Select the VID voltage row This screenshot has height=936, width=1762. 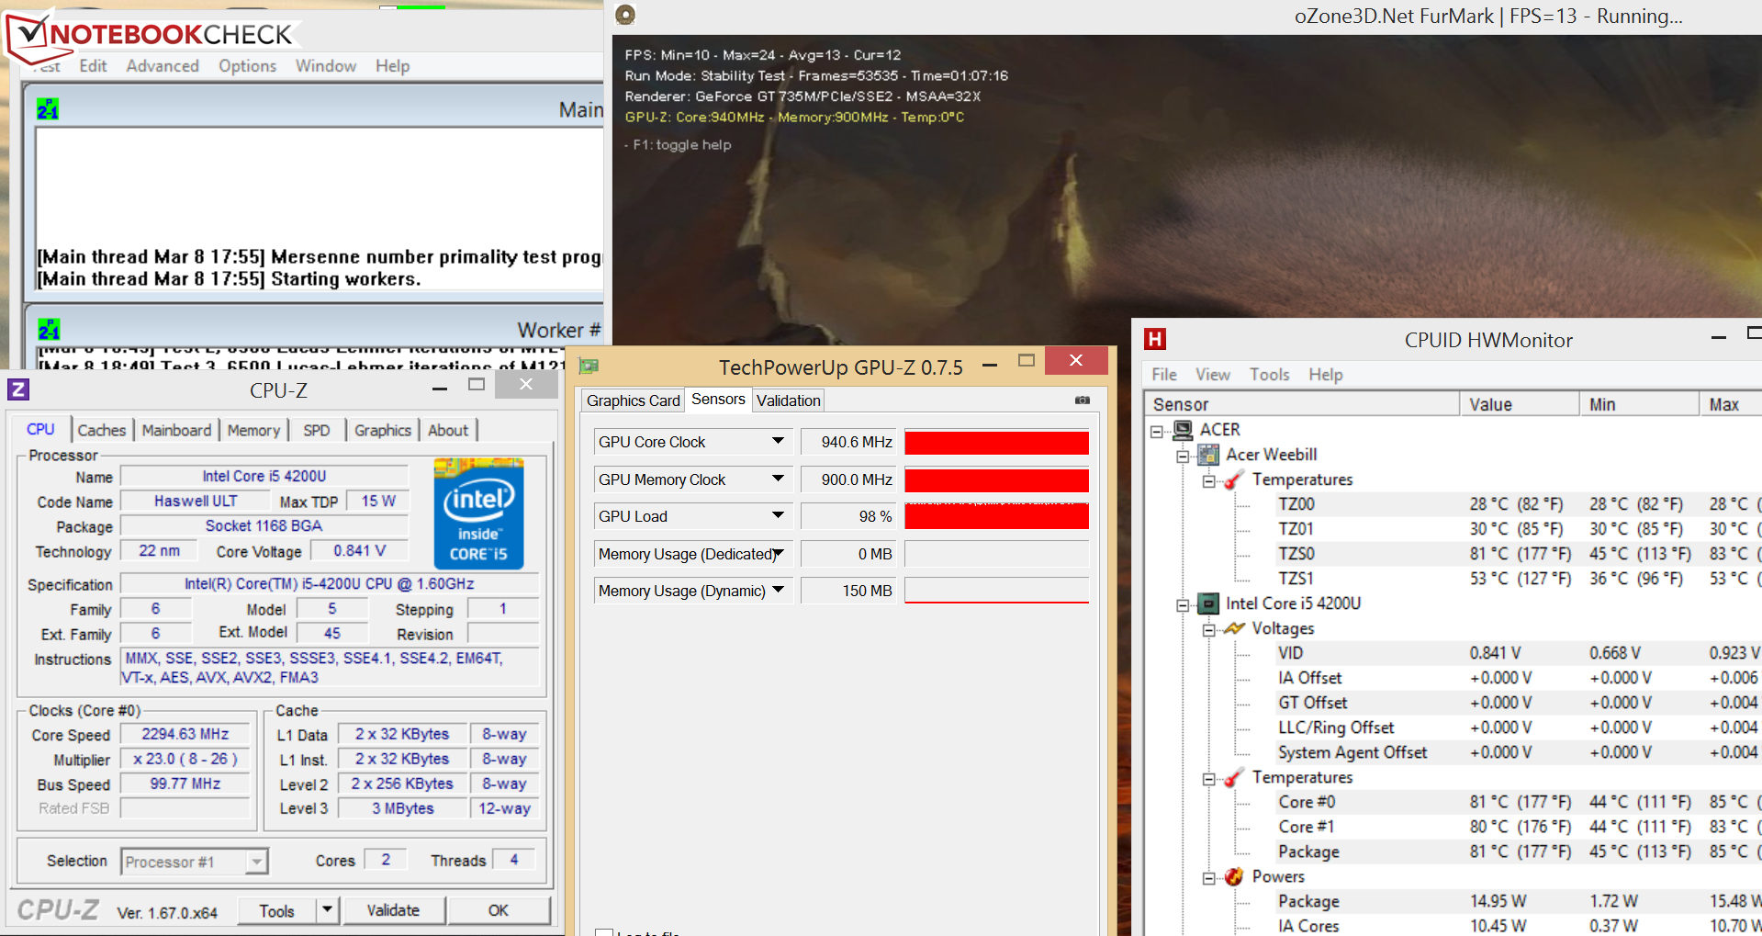tap(1519, 653)
